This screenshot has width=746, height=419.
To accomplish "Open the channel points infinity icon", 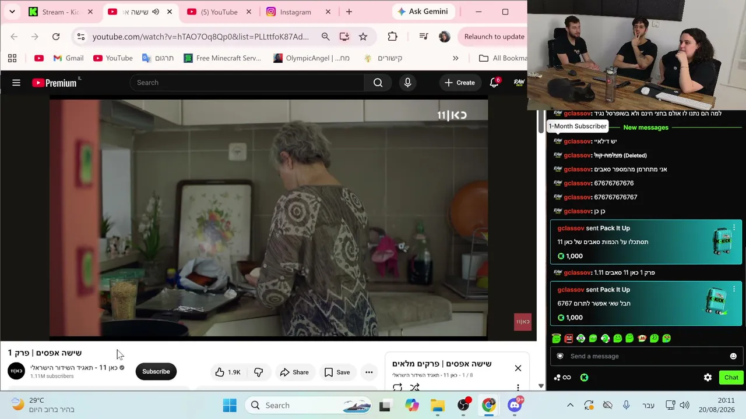I will point(562,378).
